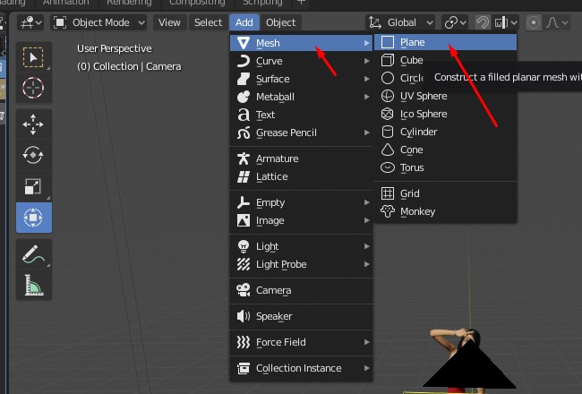This screenshot has height=394, width=582.
Task: Add a Torus mesh
Action: click(x=445, y=167)
